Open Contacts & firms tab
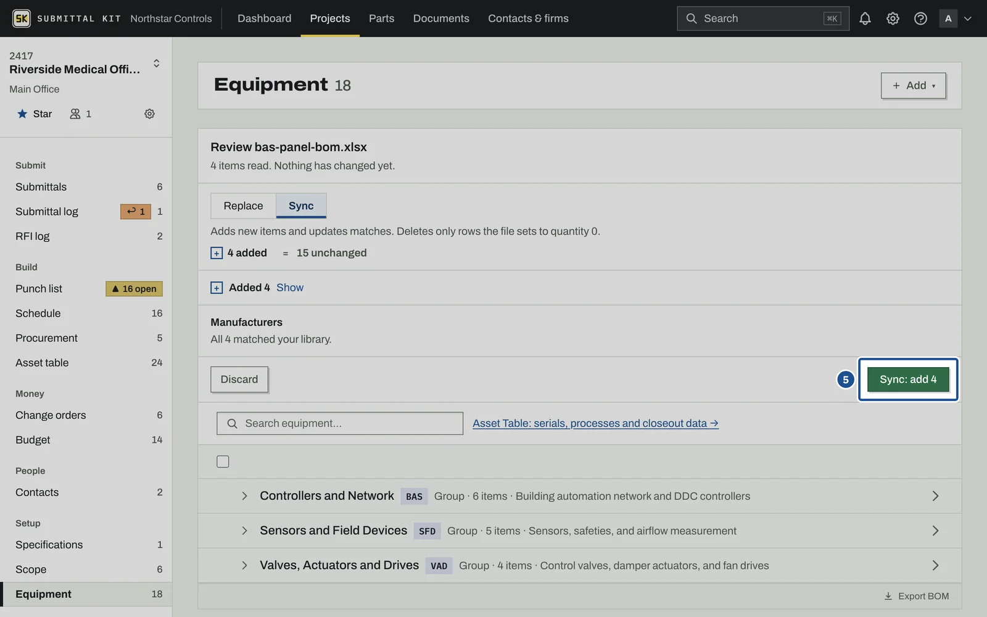Screen dimensions: 987x617 point(528,19)
